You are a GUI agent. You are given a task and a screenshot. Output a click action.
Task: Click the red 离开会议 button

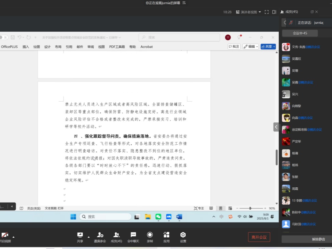[x=259, y=237]
